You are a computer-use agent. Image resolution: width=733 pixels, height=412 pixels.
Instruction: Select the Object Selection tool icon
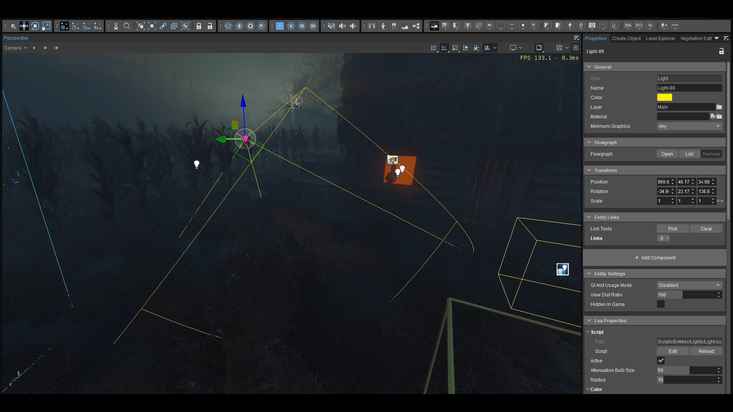[x=12, y=25]
